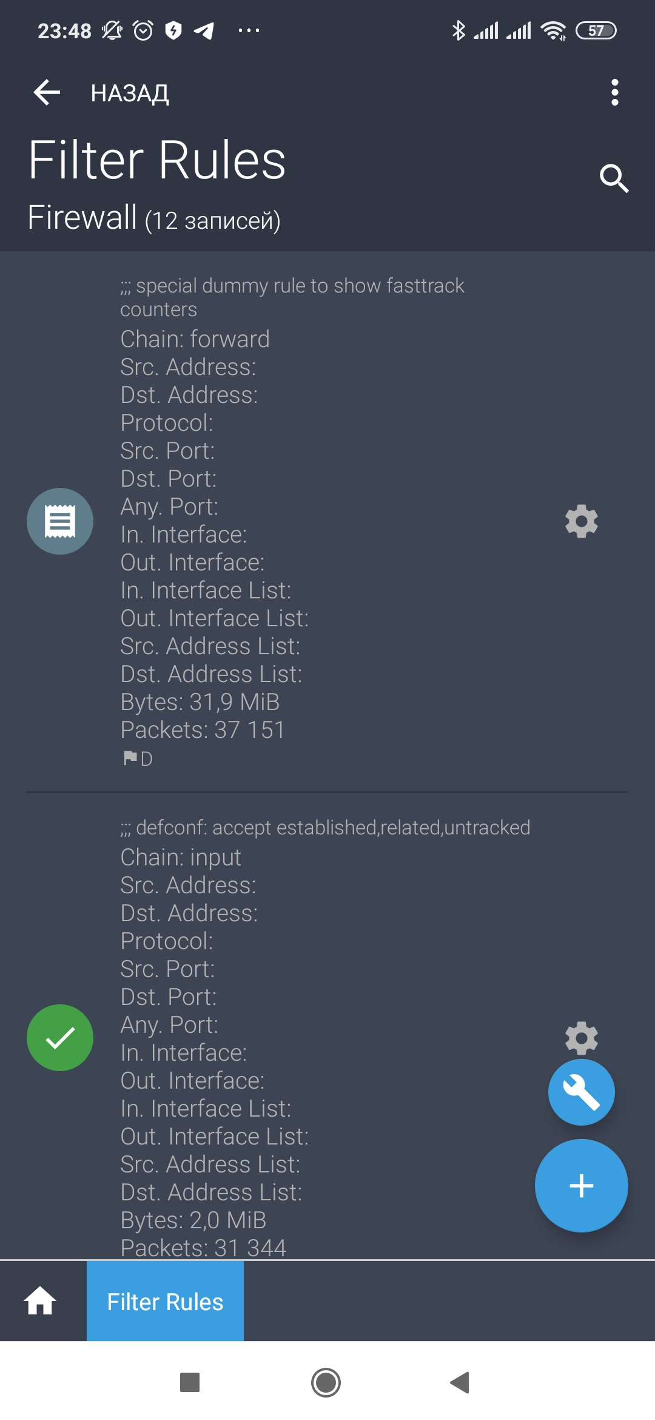Tap the D flag on fasttrack rule
The width and height of the screenshot is (655, 1420).
[x=138, y=759]
